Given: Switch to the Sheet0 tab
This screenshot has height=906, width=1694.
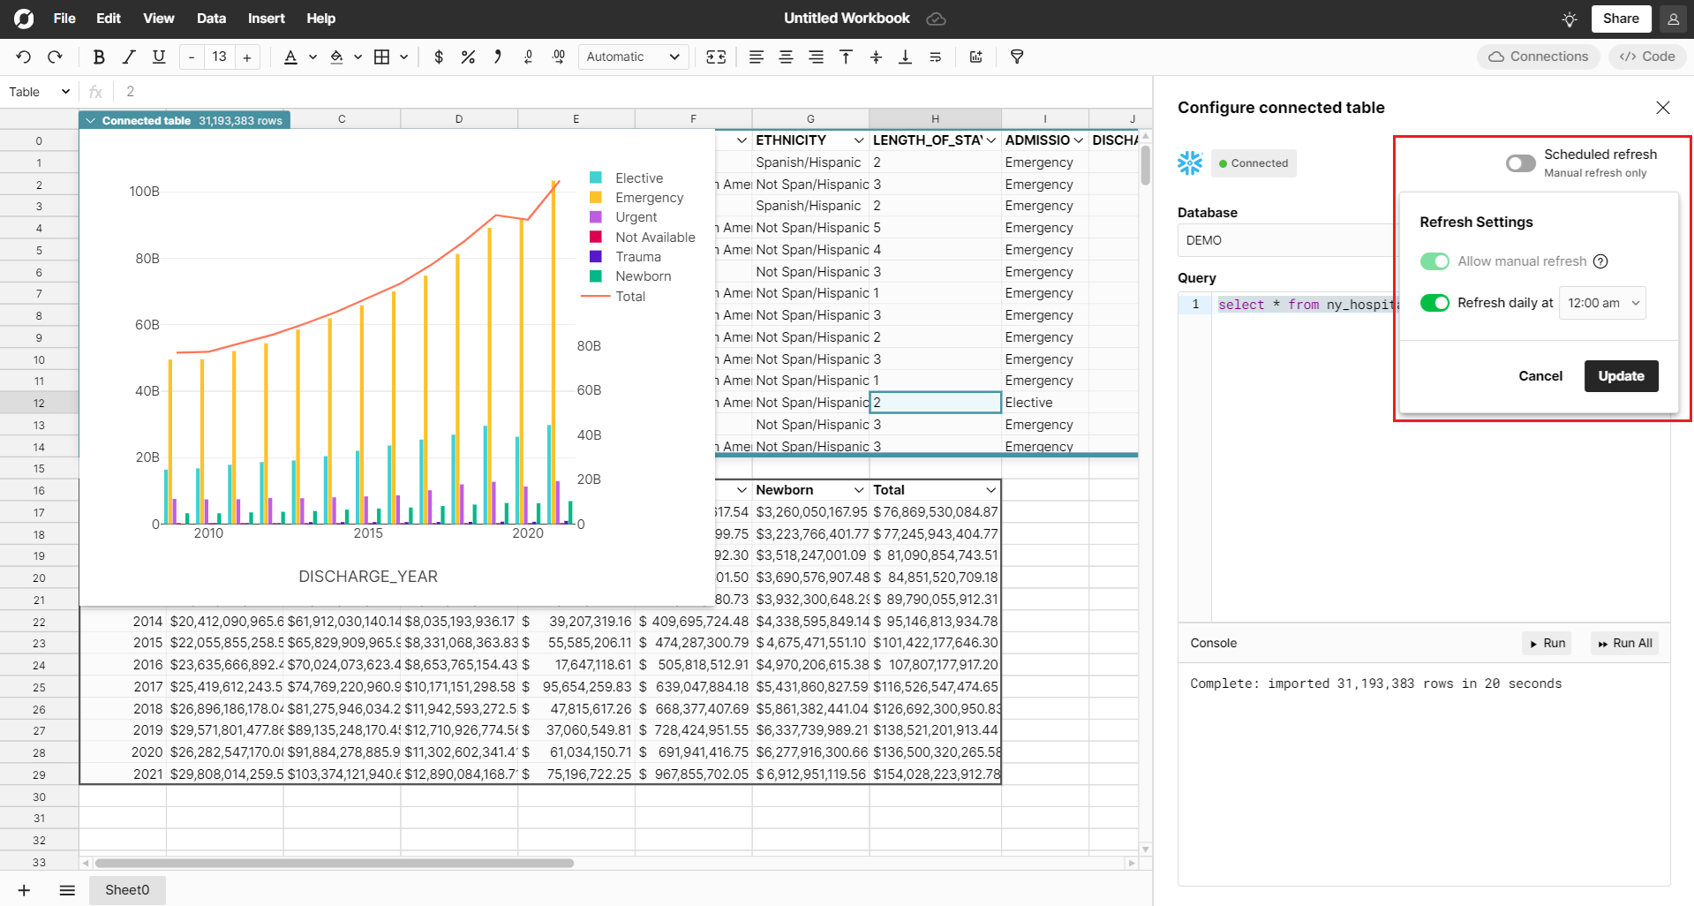Looking at the screenshot, I should pyautogui.click(x=127, y=890).
